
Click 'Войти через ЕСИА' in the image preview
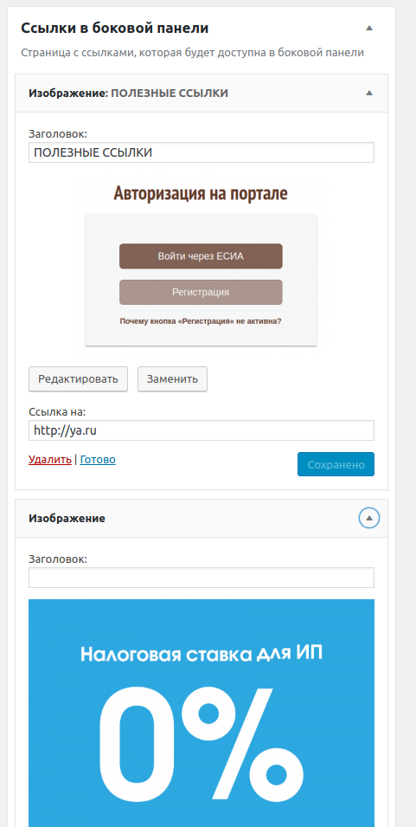(201, 256)
